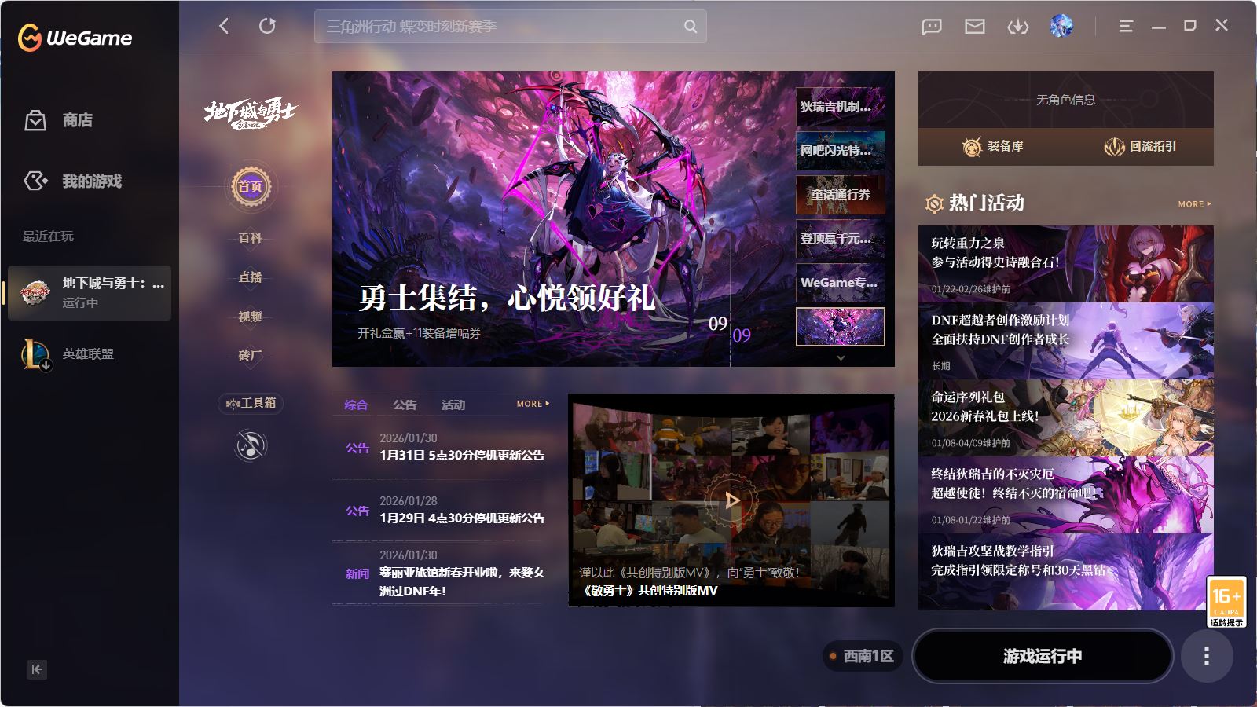The width and height of the screenshot is (1257, 707).
Task: Click the back navigation arrow
Action: (224, 26)
